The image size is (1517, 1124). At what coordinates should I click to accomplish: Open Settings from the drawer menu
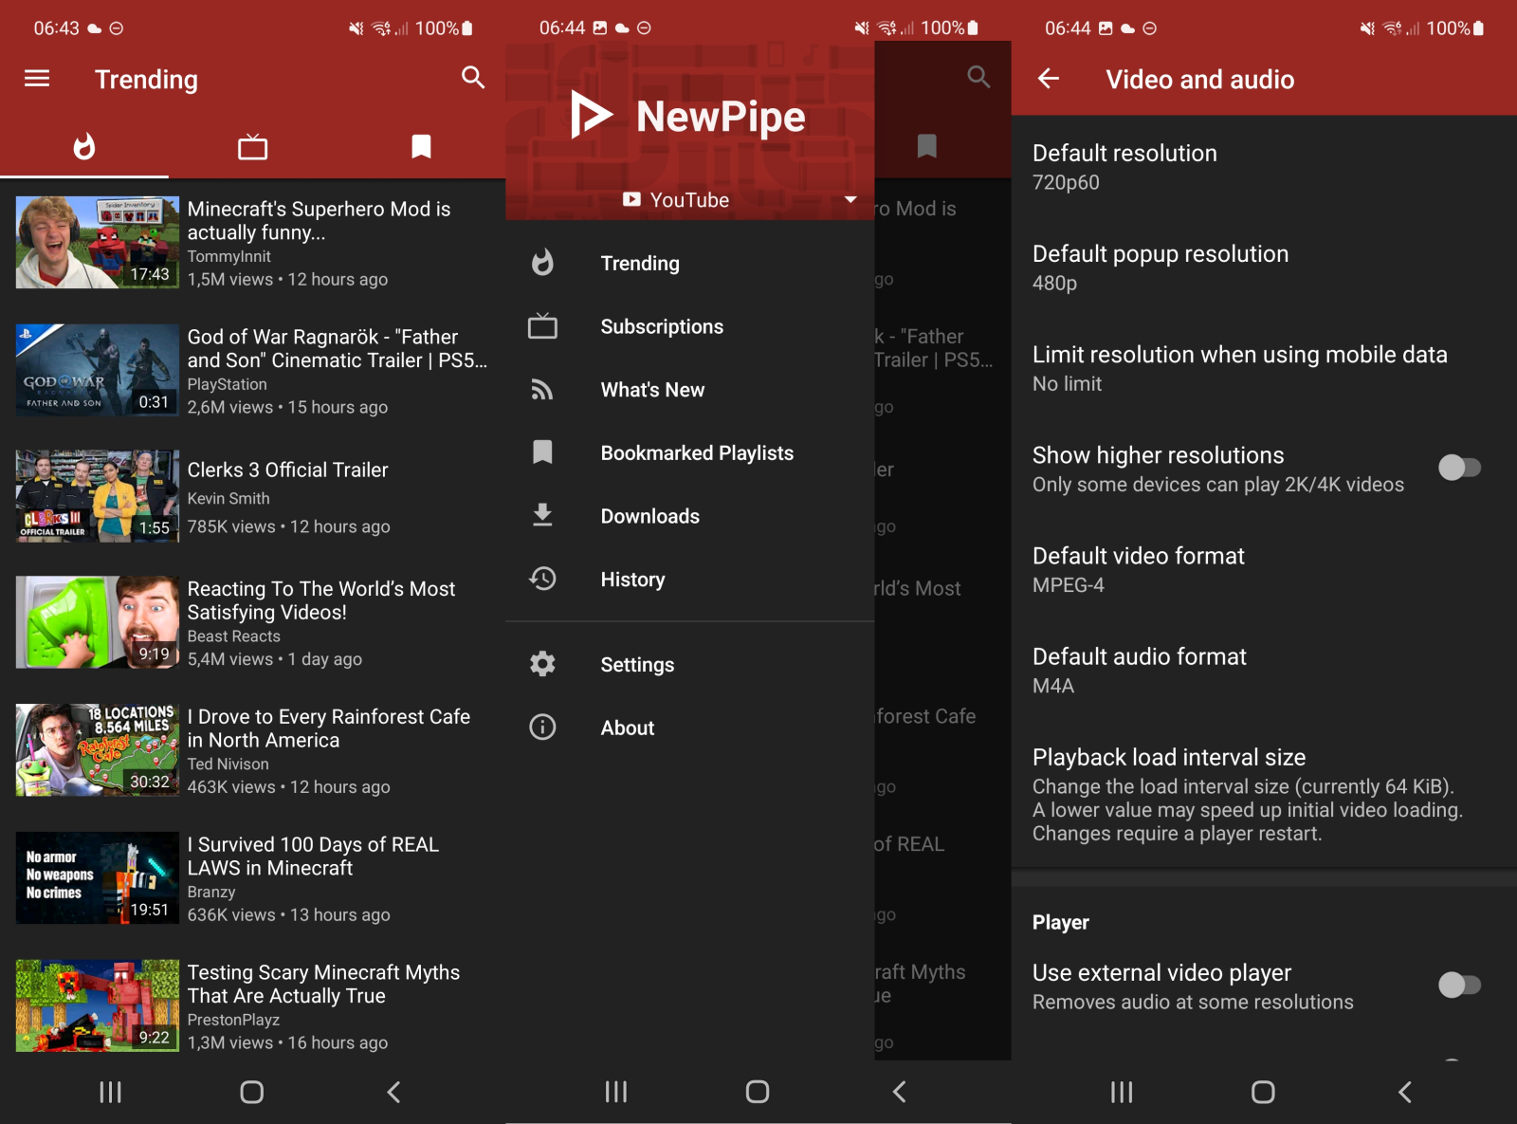point(689,665)
